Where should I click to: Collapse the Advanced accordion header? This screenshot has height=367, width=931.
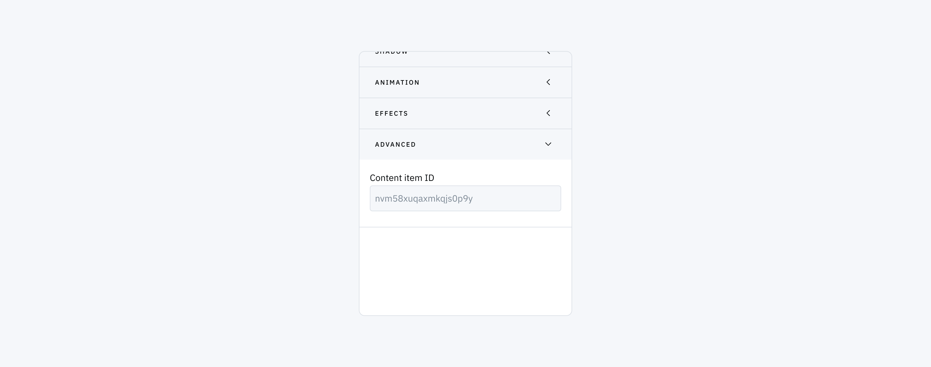(x=465, y=144)
